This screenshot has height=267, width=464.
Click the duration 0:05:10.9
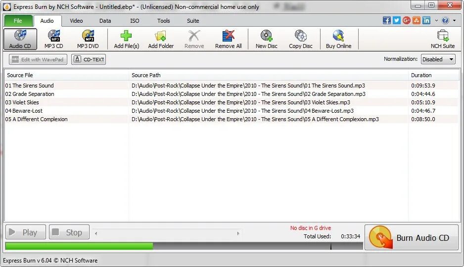coord(423,102)
